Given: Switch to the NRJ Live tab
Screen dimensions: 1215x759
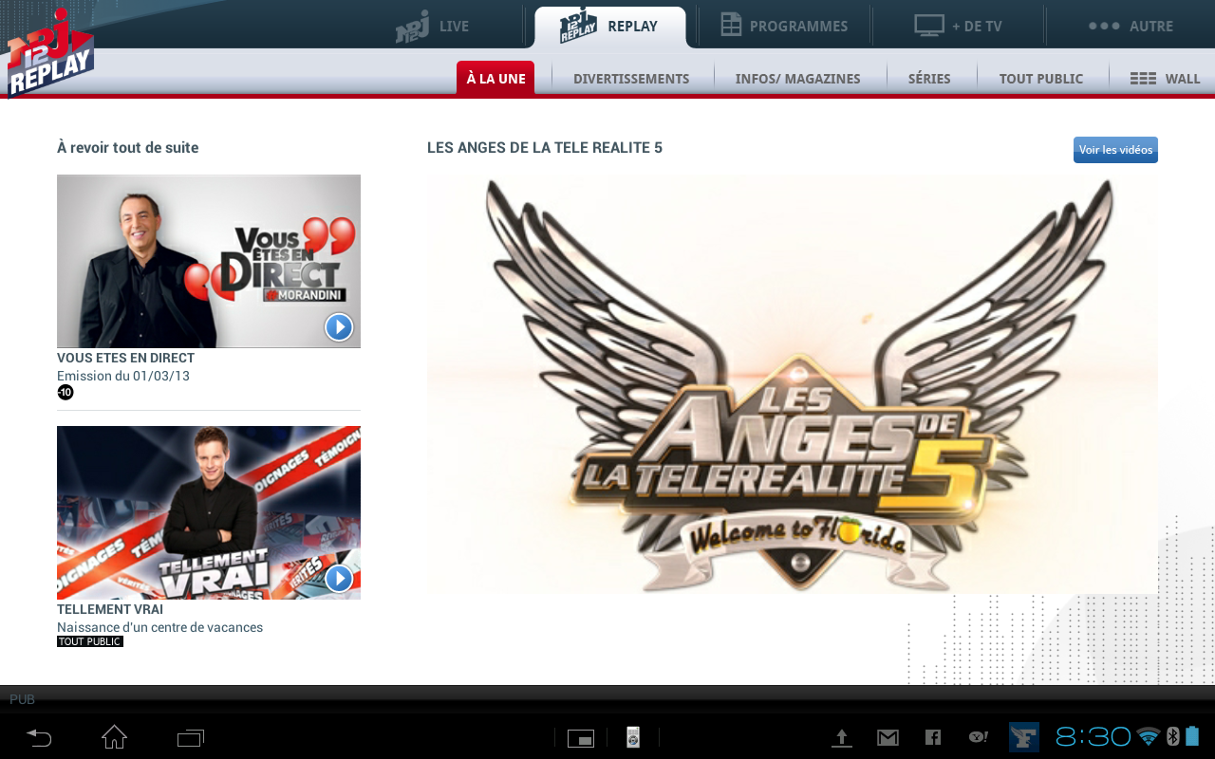Looking at the screenshot, I should click(x=433, y=27).
